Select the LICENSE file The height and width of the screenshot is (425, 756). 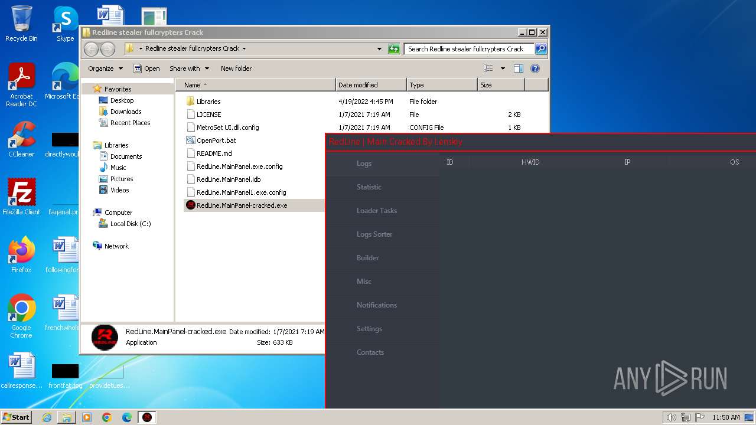click(208, 115)
